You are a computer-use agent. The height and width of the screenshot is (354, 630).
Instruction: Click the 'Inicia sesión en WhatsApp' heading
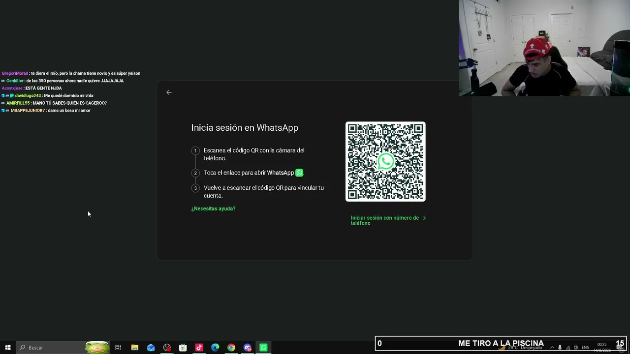tap(245, 128)
